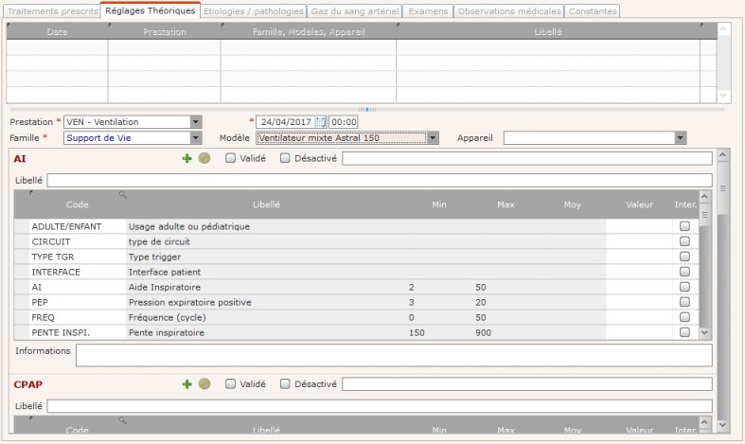Check the Validé box for AI
Screen dimensions: 745x444
pyautogui.click(x=230, y=158)
